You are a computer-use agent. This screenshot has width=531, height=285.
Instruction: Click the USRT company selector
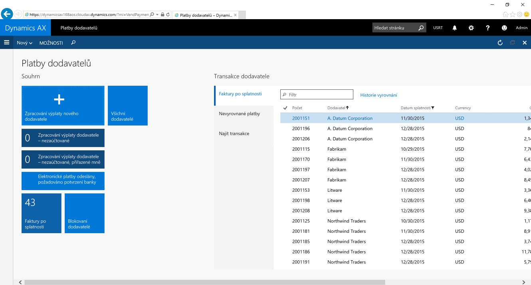tap(438, 28)
